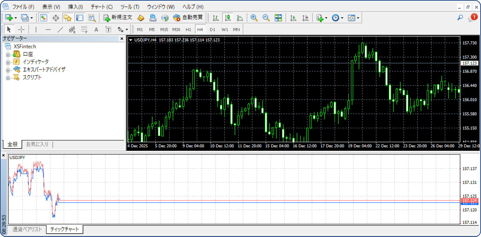Open the チャート (C) menu
The width and height of the screenshot is (481, 237).
pyautogui.click(x=101, y=7)
